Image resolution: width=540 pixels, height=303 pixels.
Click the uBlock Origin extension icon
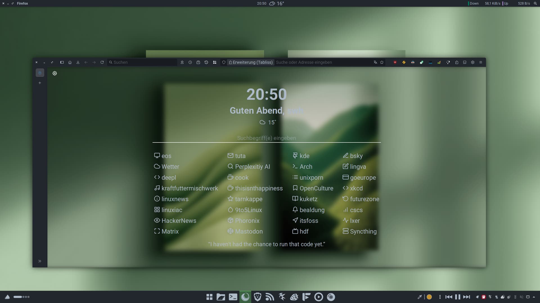click(x=395, y=62)
